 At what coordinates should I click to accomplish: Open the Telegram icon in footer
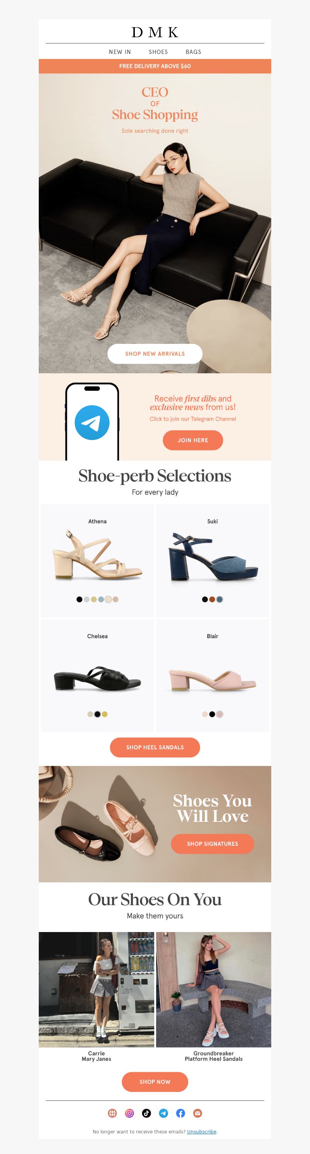163,1113
